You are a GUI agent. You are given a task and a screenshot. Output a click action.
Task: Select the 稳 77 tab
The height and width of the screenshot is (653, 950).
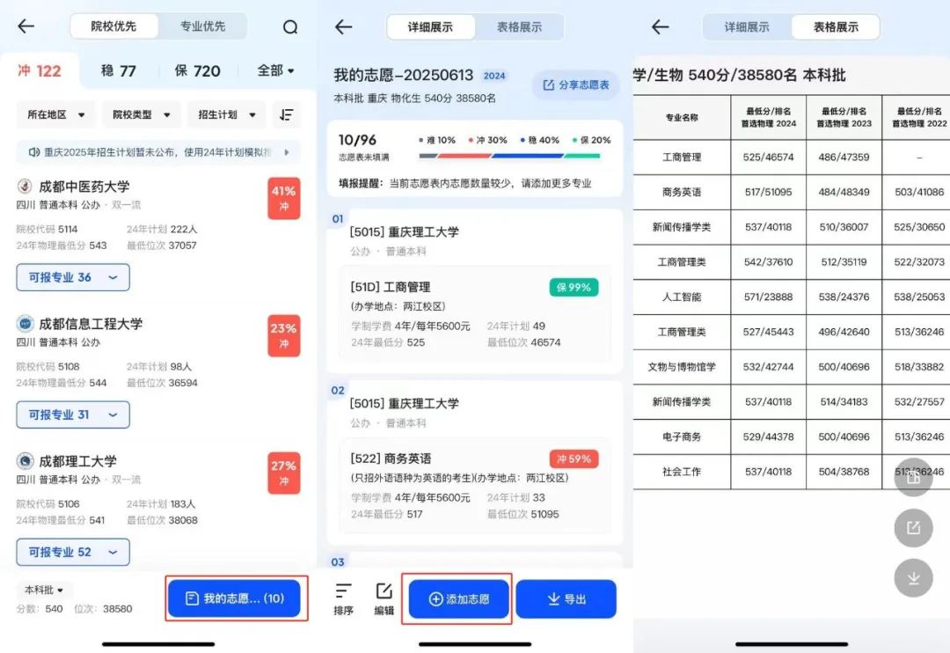pyautogui.click(x=118, y=71)
